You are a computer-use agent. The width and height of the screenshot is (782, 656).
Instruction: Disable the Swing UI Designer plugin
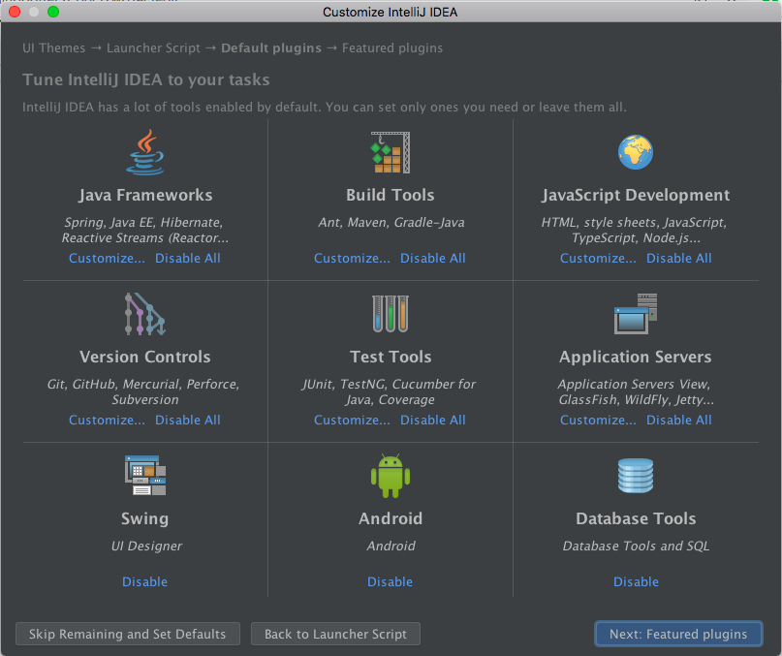point(144,581)
